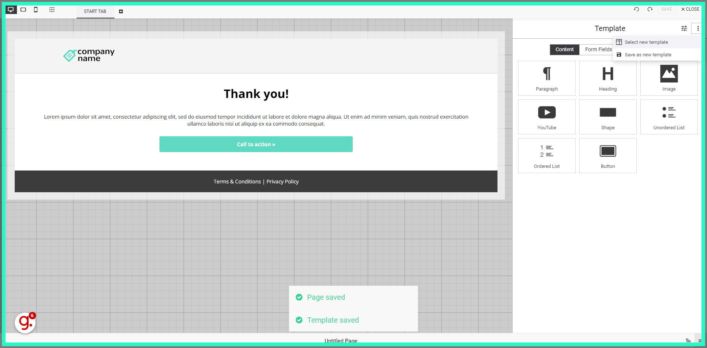Open Privacy Policy link
The height and width of the screenshot is (348, 707).
(282, 182)
